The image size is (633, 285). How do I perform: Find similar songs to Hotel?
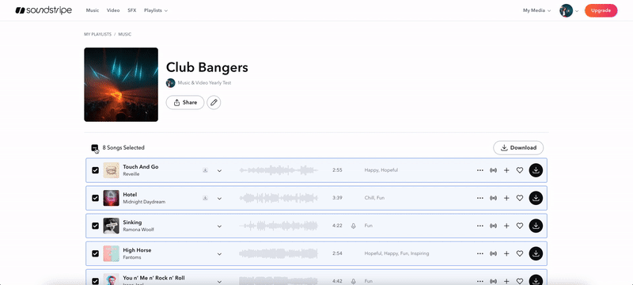[493, 198]
